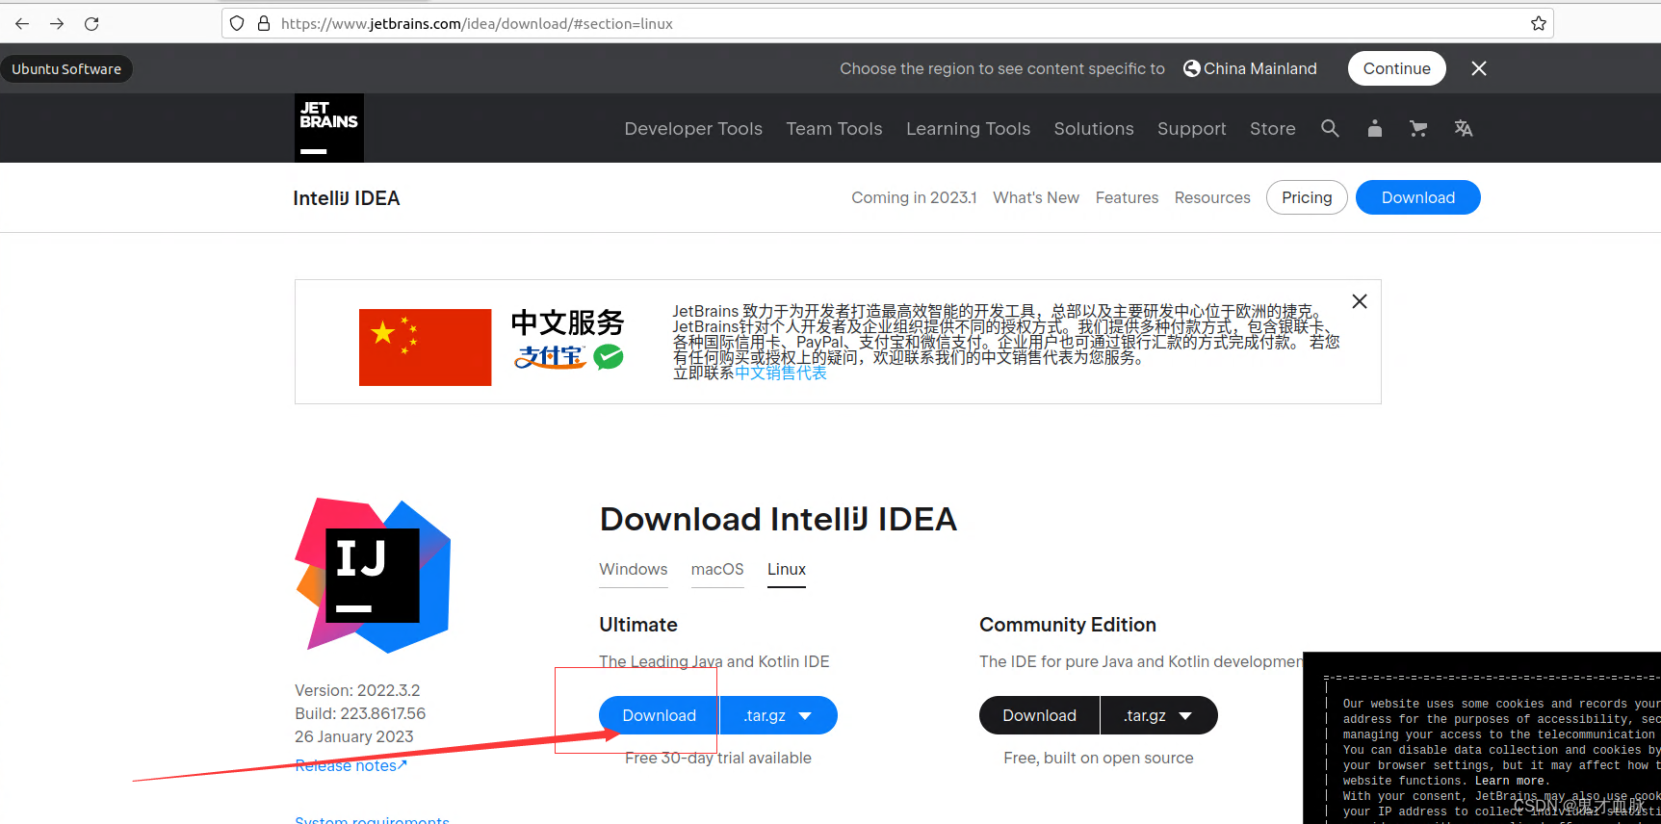
Task: Download the Community Edition
Action: tap(1039, 715)
